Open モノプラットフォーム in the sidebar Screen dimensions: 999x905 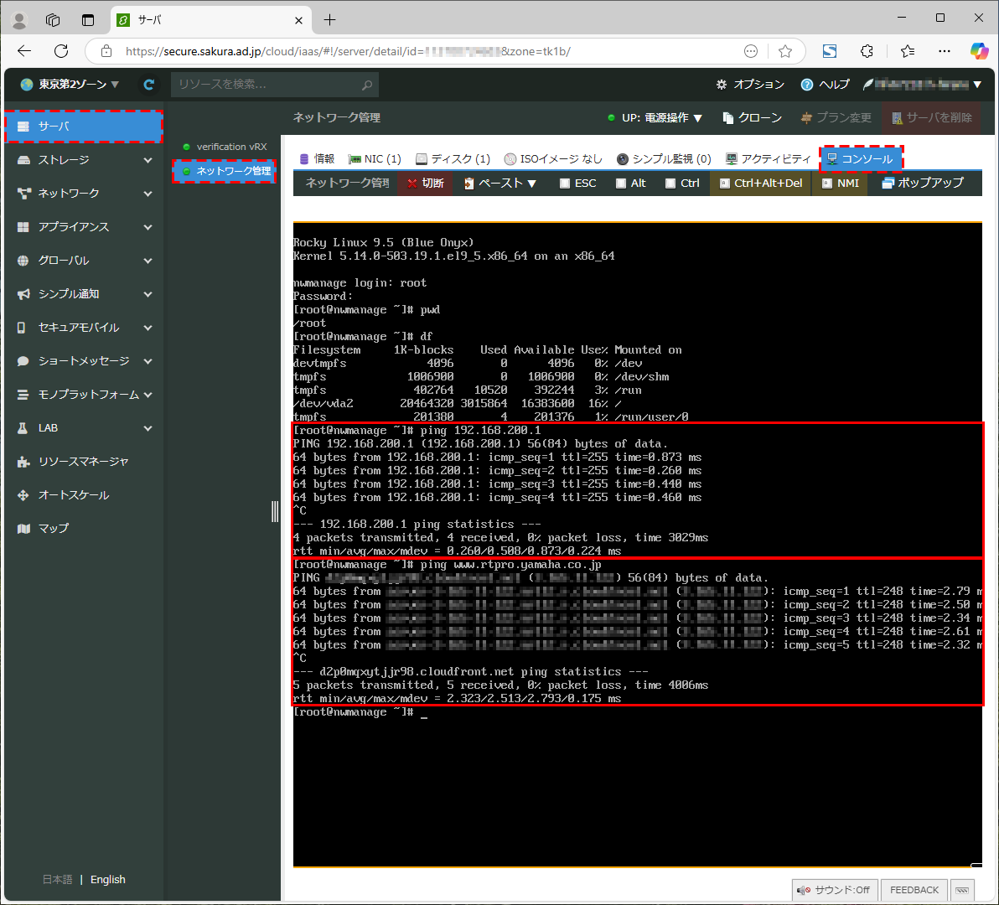tap(84, 395)
